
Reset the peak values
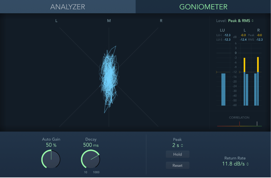[177, 165]
